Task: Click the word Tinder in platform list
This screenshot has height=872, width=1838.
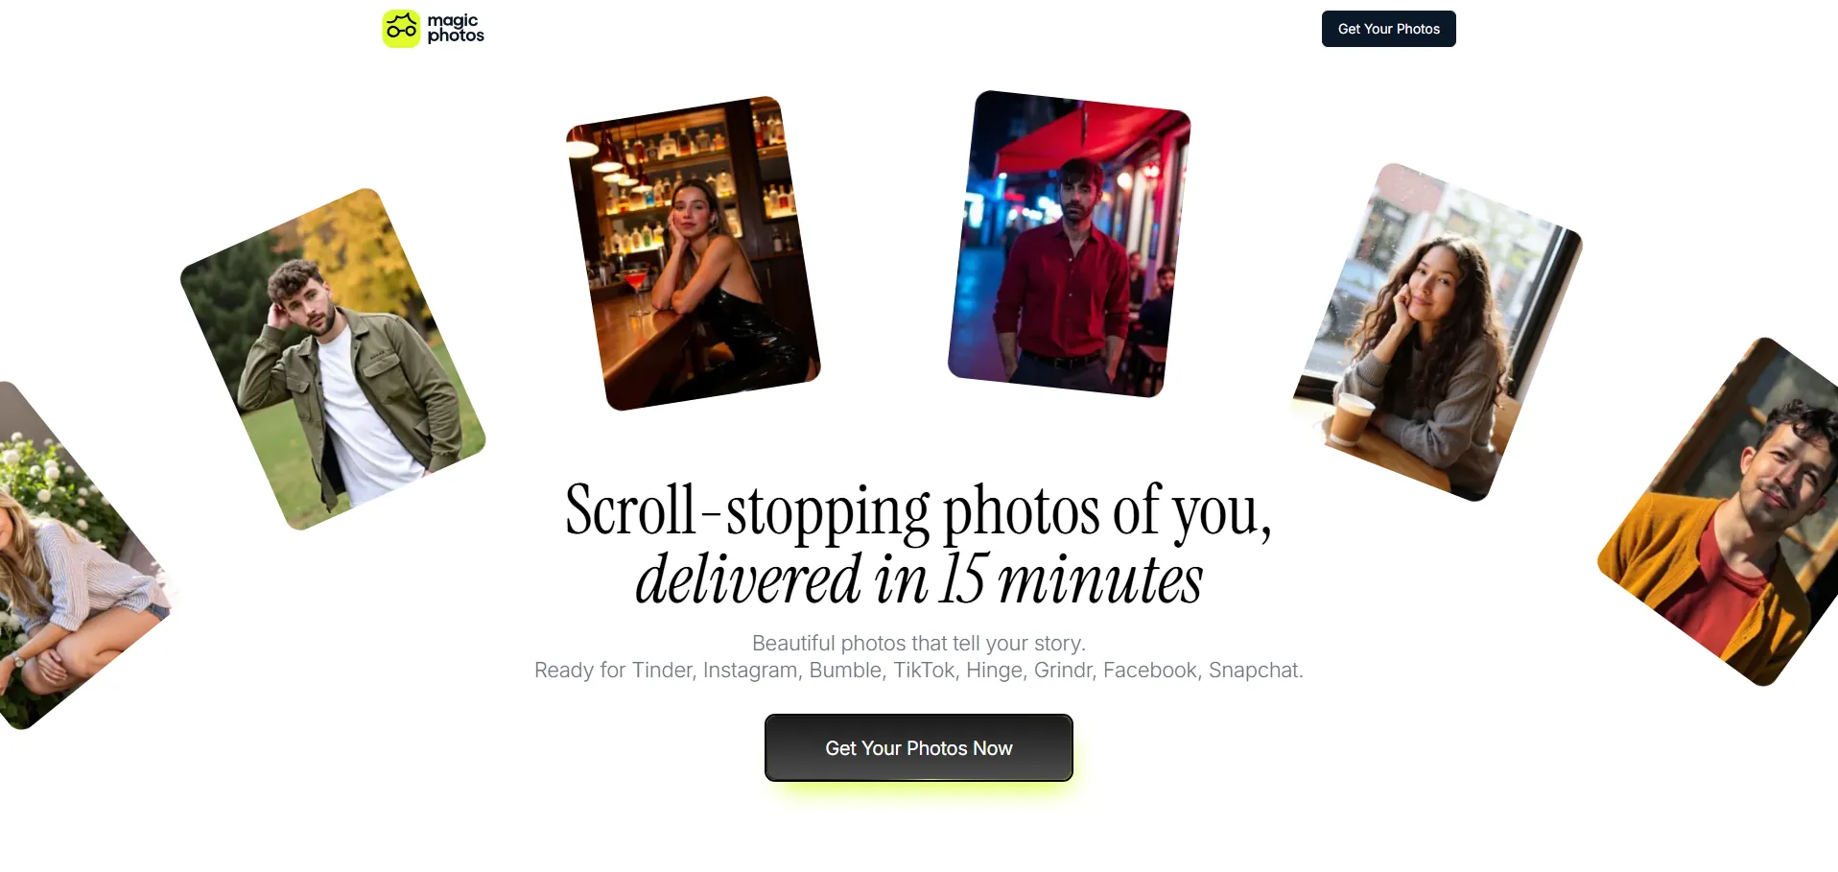Action: (662, 670)
